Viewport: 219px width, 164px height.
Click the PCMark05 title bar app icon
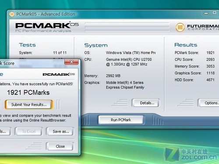pyautogui.click(x=12, y=14)
